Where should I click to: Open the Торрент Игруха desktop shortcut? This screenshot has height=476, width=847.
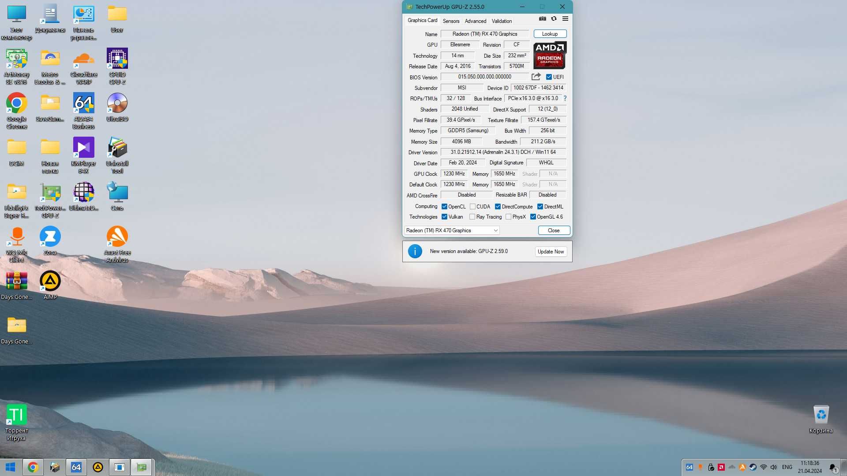[17, 423]
